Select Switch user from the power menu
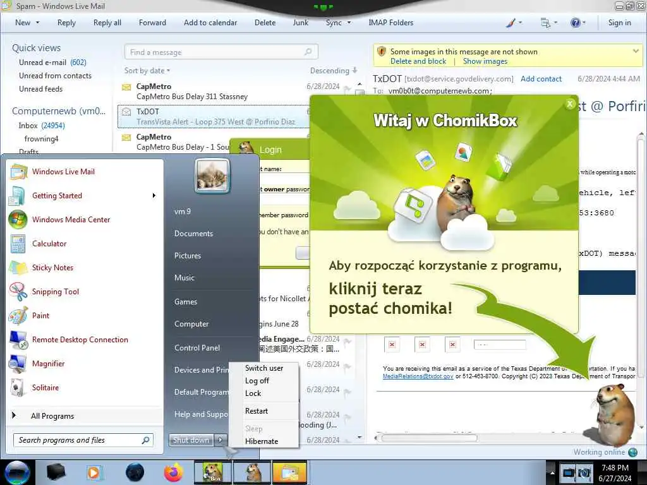647x485 pixels. pos(264,368)
